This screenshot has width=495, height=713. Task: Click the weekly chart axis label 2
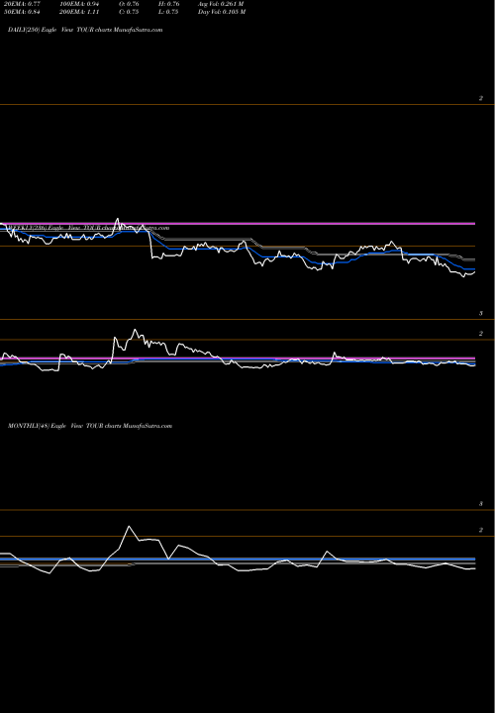coord(481,334)
